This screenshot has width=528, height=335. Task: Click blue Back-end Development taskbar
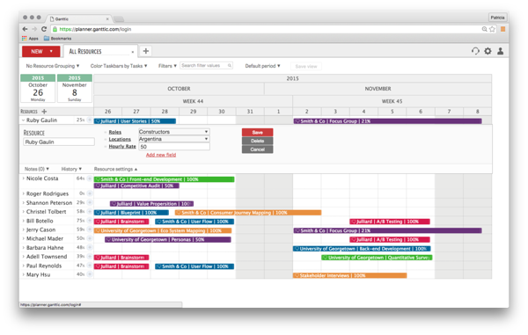point(362,249)
